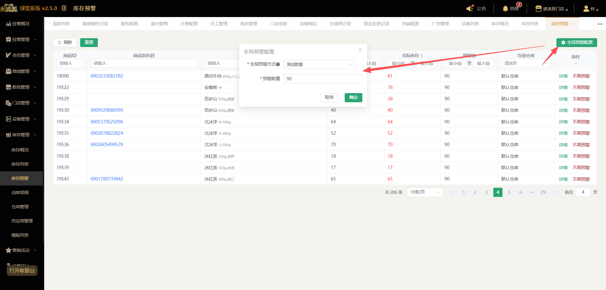Open the 全局预警方式 dropdown
Image resolution: width=606 pixels, height=290 pixels.
click(x=319, y=64)
